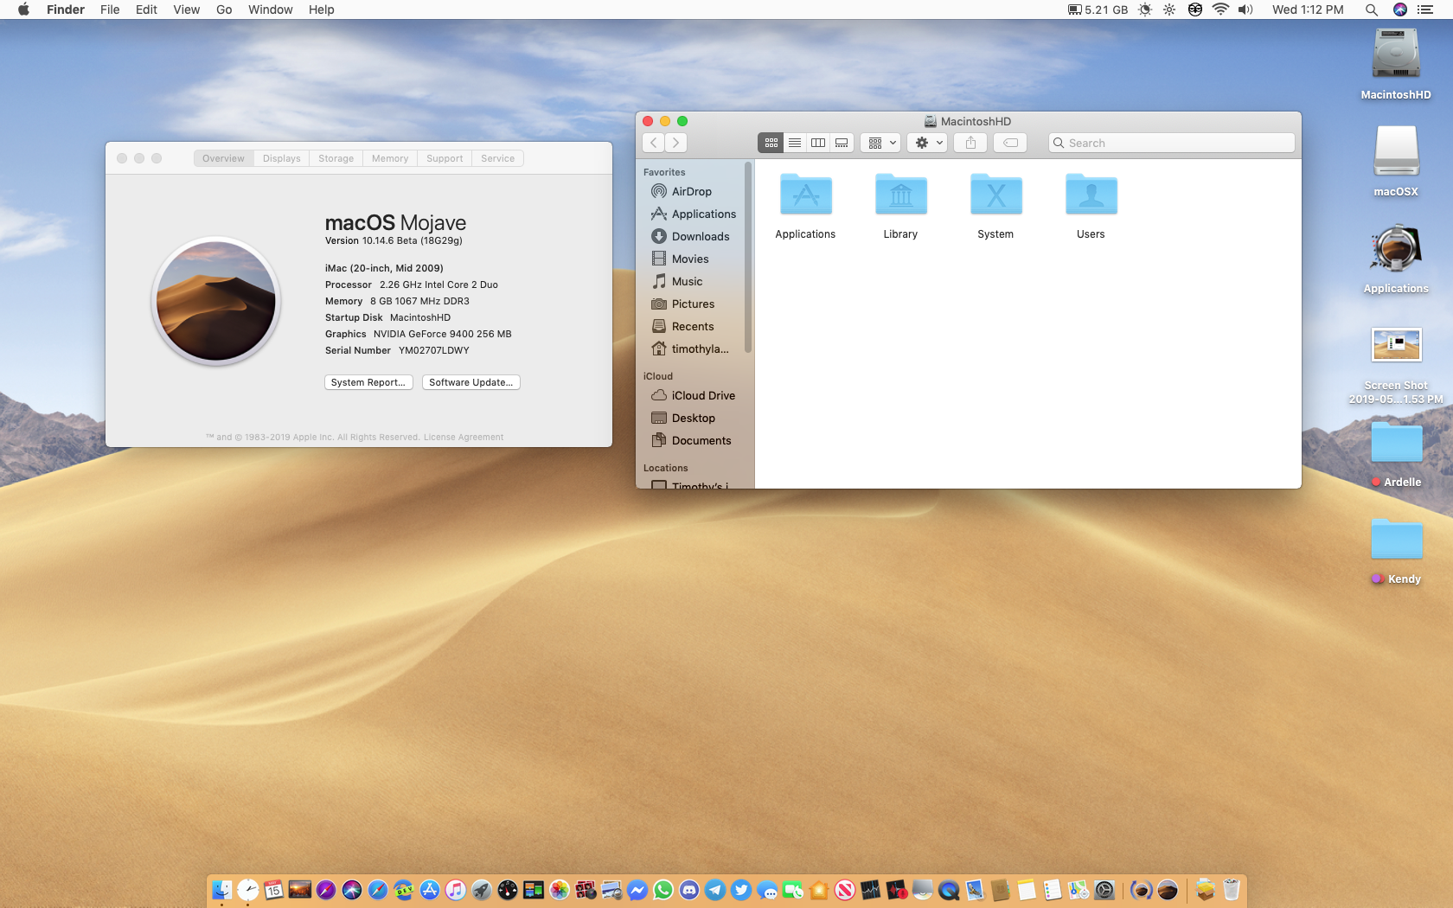Select the macOSX drive on desktop
Screen dimensions: 1453x908
(1396, 161)
